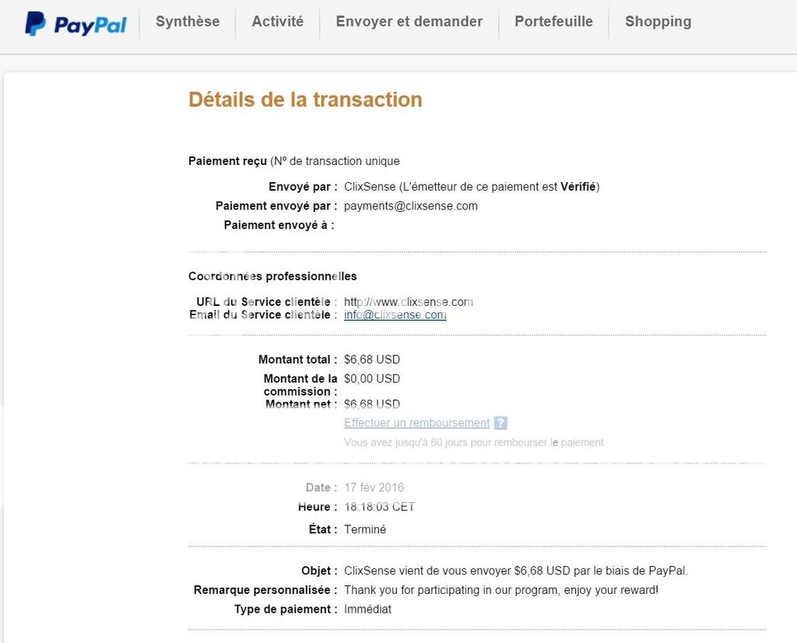The image size is (797, 643).
Task: Click the Montant total value $6,68 USD
Action: click(x=372, y=360)
